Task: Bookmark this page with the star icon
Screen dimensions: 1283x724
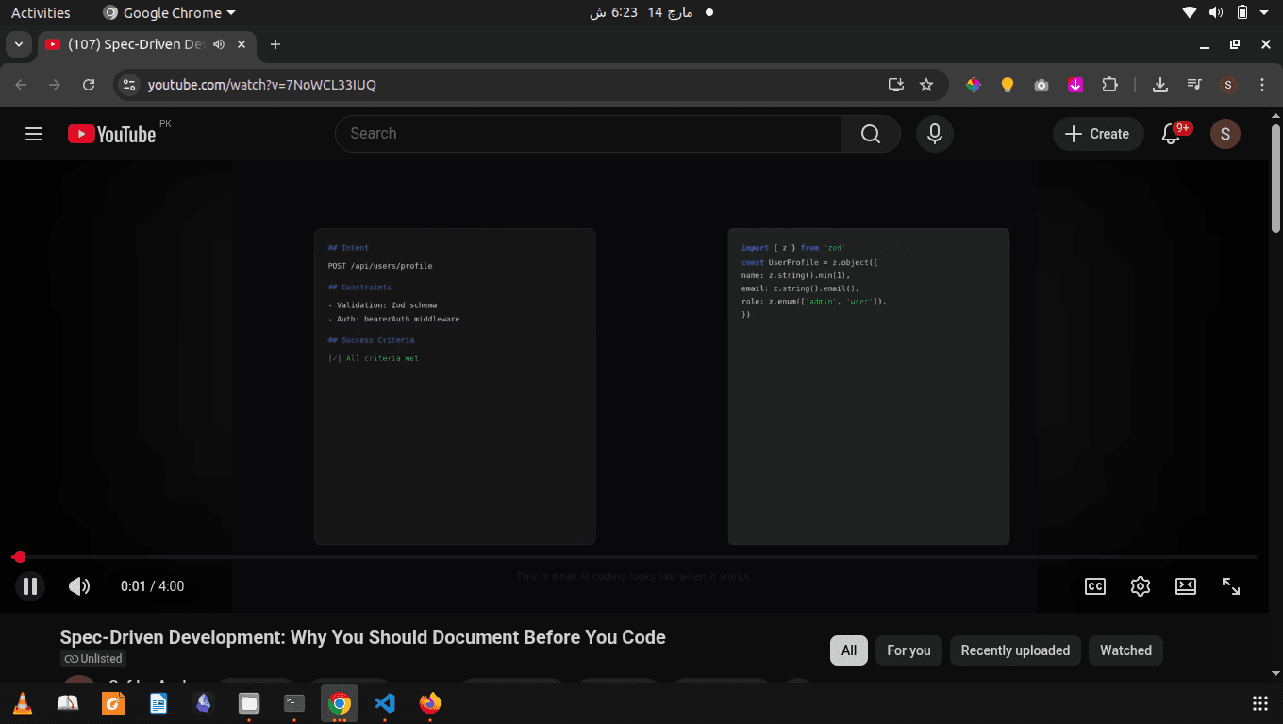Action: point(926,84)
